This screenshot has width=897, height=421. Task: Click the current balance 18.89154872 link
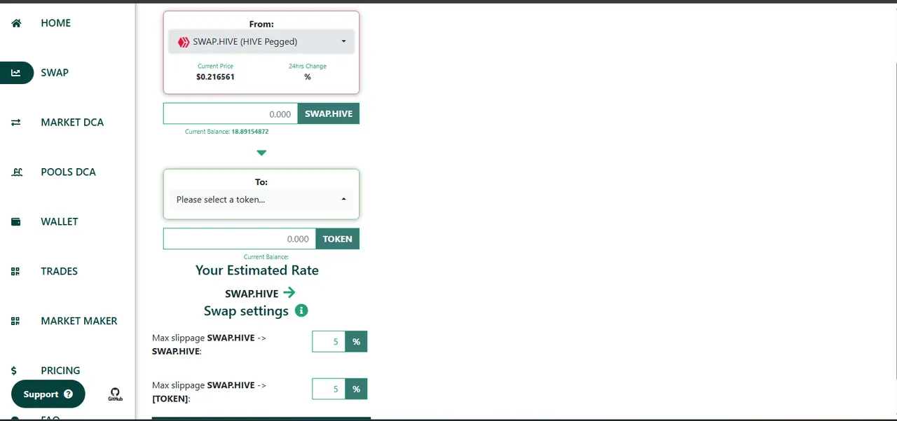coord(250,132)
